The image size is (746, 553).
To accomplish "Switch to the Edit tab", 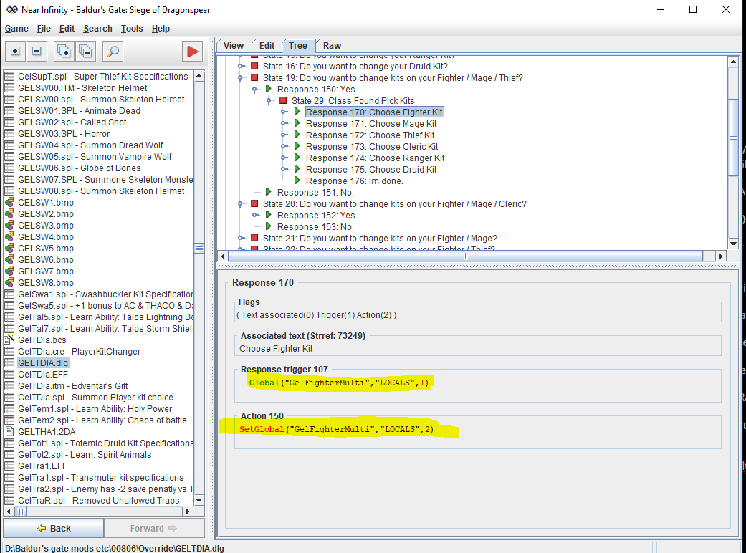I will [x=267, y=45].
